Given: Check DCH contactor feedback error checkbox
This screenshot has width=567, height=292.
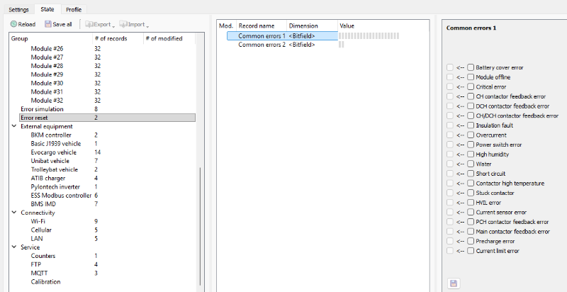Looking at the screenshot, I should click(471, 106).
